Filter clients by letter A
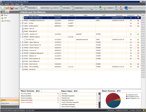This screenshot has width=146, height=112. pos(143,20)
